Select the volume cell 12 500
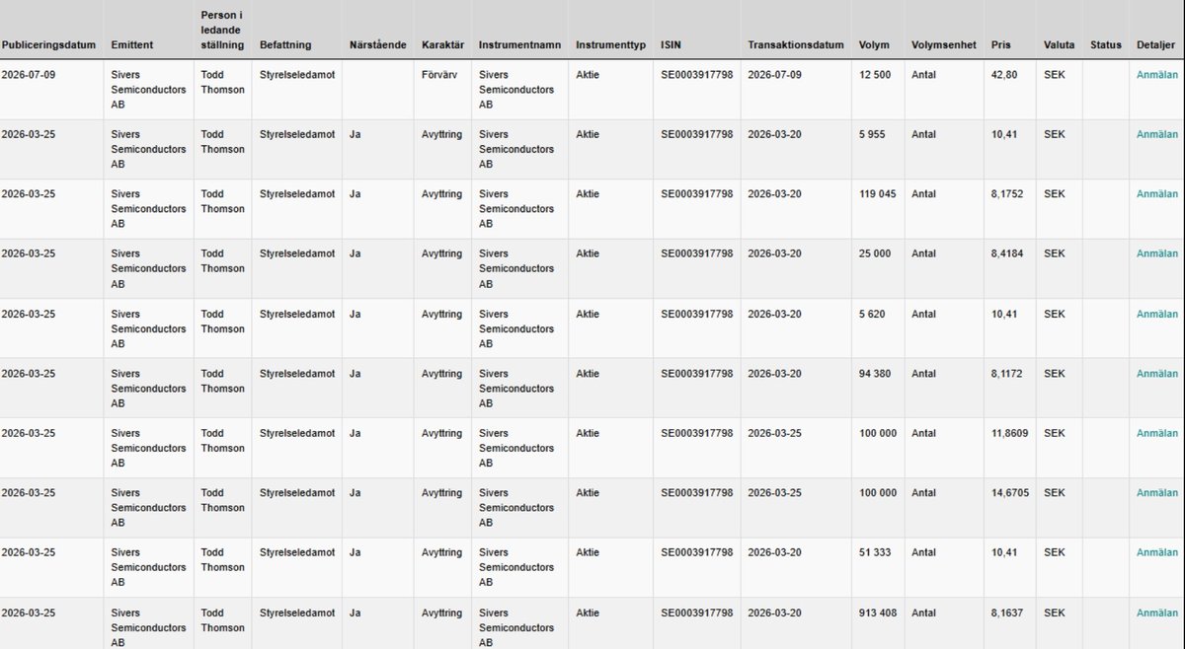The width and height of the screenshot is (1185, 649). click(x=875, y=75)
